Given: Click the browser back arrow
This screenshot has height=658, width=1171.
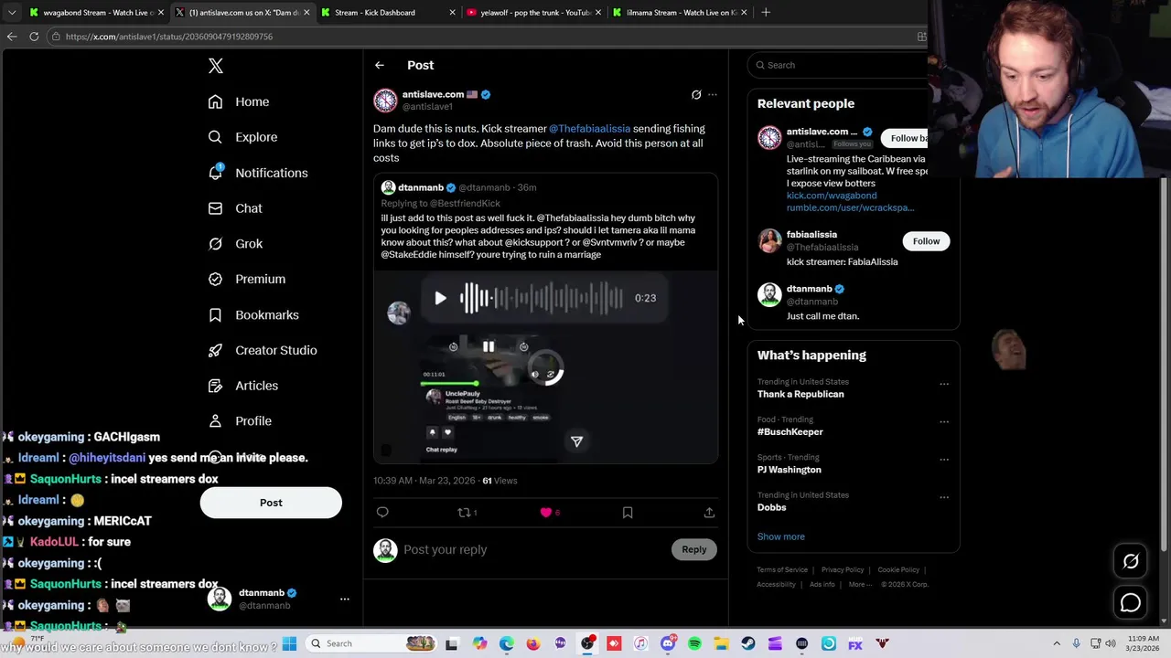Looking at the screenshot, I should click(12, 37).
